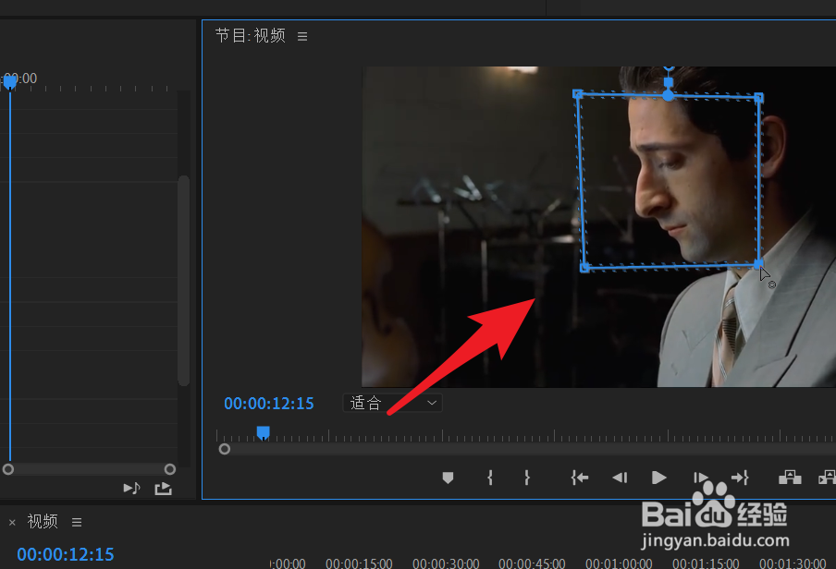Click Export Frame icon in the left panel
The image size is (836, 569).
tap(163, 488)
